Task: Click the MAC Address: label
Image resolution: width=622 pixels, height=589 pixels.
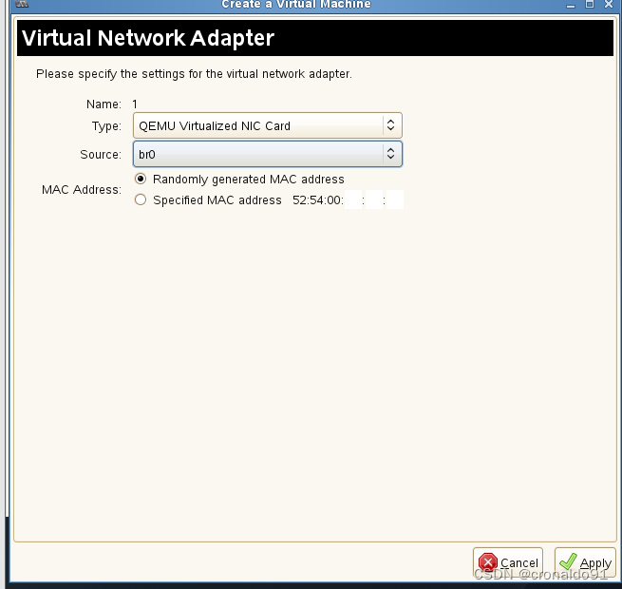Action: coord(82,190)
